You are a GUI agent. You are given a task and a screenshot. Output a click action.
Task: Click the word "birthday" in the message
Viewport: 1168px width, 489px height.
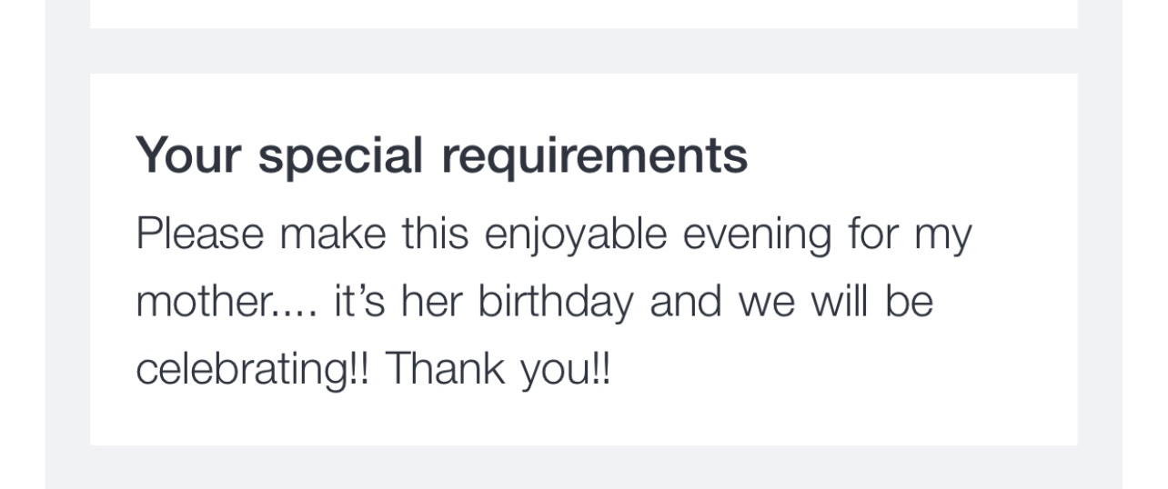(555, 303)
